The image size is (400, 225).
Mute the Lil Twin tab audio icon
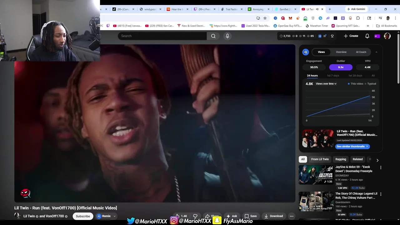[x=317, y=9]
